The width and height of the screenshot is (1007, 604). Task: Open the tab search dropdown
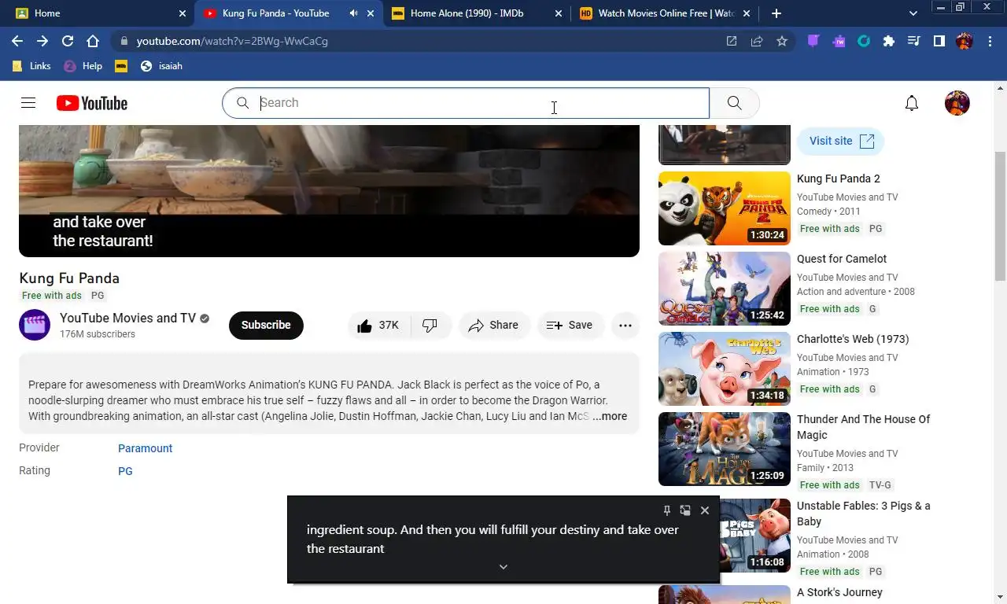[x=913, y=13]
